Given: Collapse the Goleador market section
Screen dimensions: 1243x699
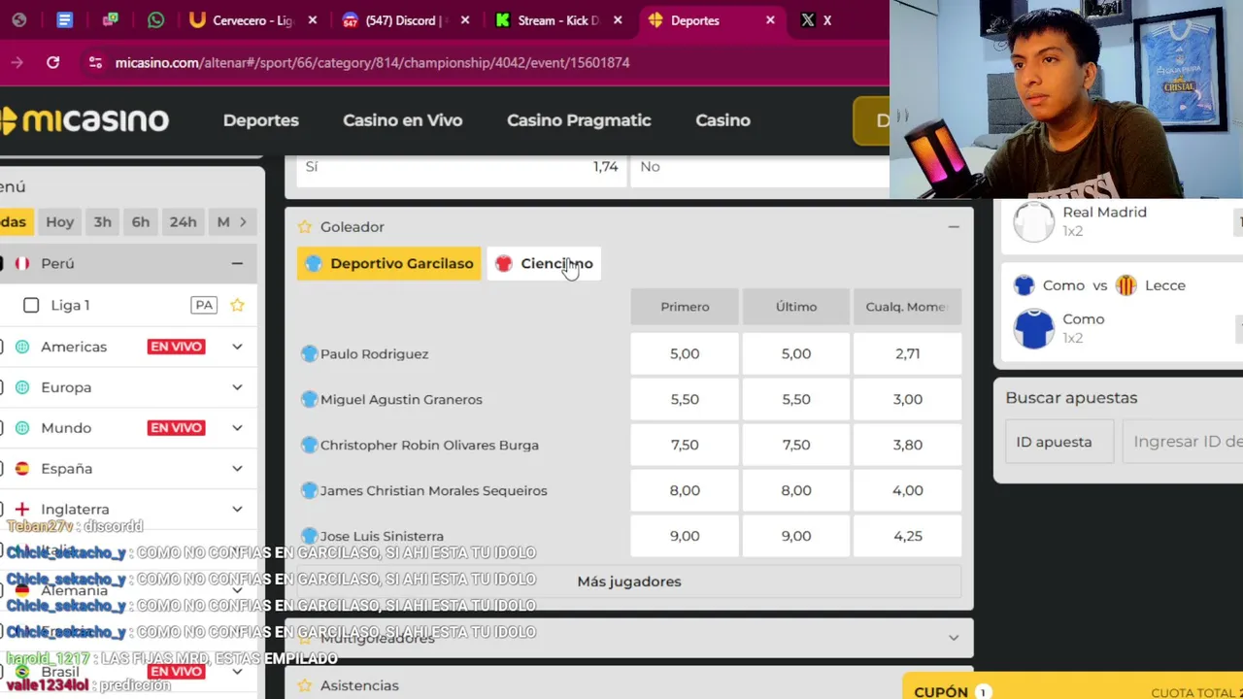Looking at the screenshot, I should pyautogui.click(x=954, y=226).
